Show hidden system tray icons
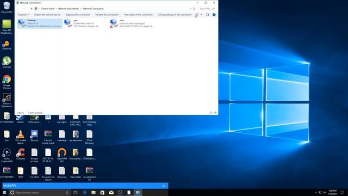The image size is (348, 196). (x=316, y=192)
